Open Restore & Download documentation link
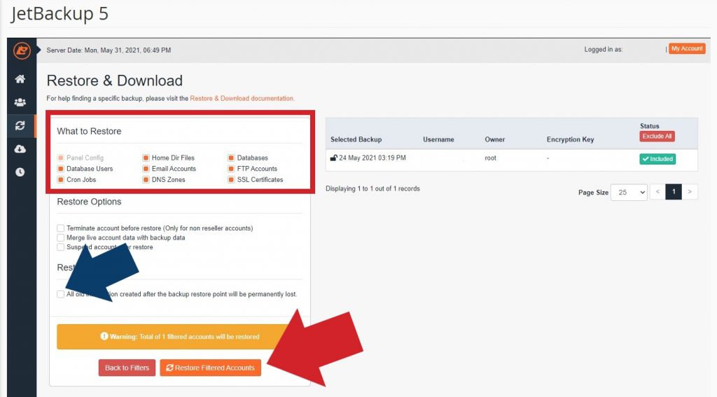717x397 pixels. (x=242, y=98)
